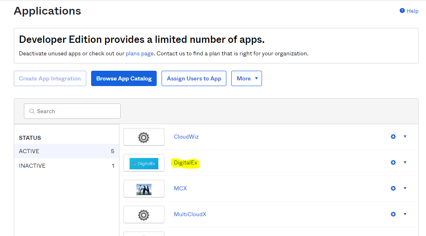Click the gear icon for DigitalEx
426x236 pixels.
393,162
